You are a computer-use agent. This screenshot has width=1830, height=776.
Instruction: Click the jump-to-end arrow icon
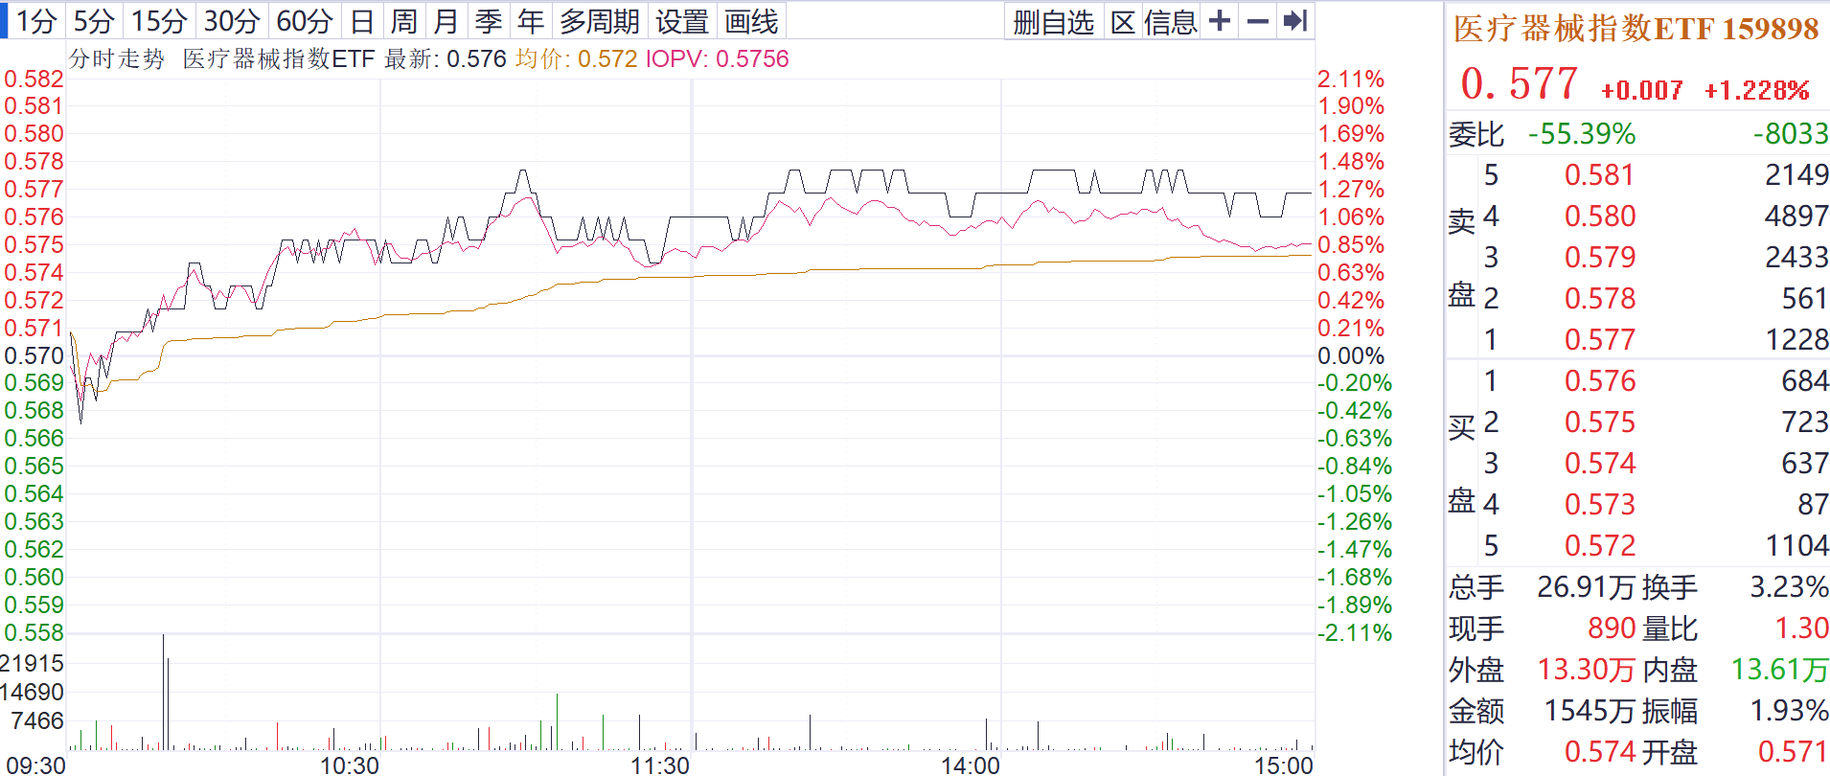1295,21
